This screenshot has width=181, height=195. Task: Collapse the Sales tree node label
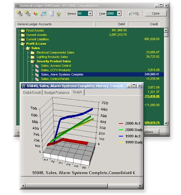click(36, 48)
